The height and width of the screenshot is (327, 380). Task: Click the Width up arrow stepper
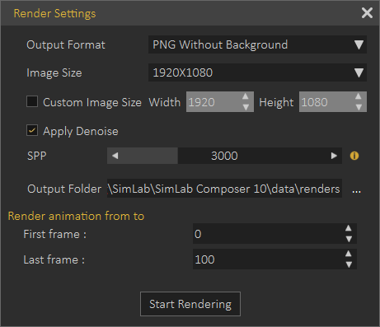pos(246,96)
